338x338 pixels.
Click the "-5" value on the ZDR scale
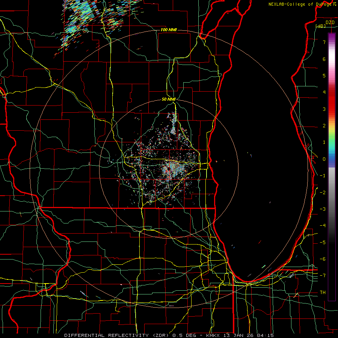click(323, 243)
